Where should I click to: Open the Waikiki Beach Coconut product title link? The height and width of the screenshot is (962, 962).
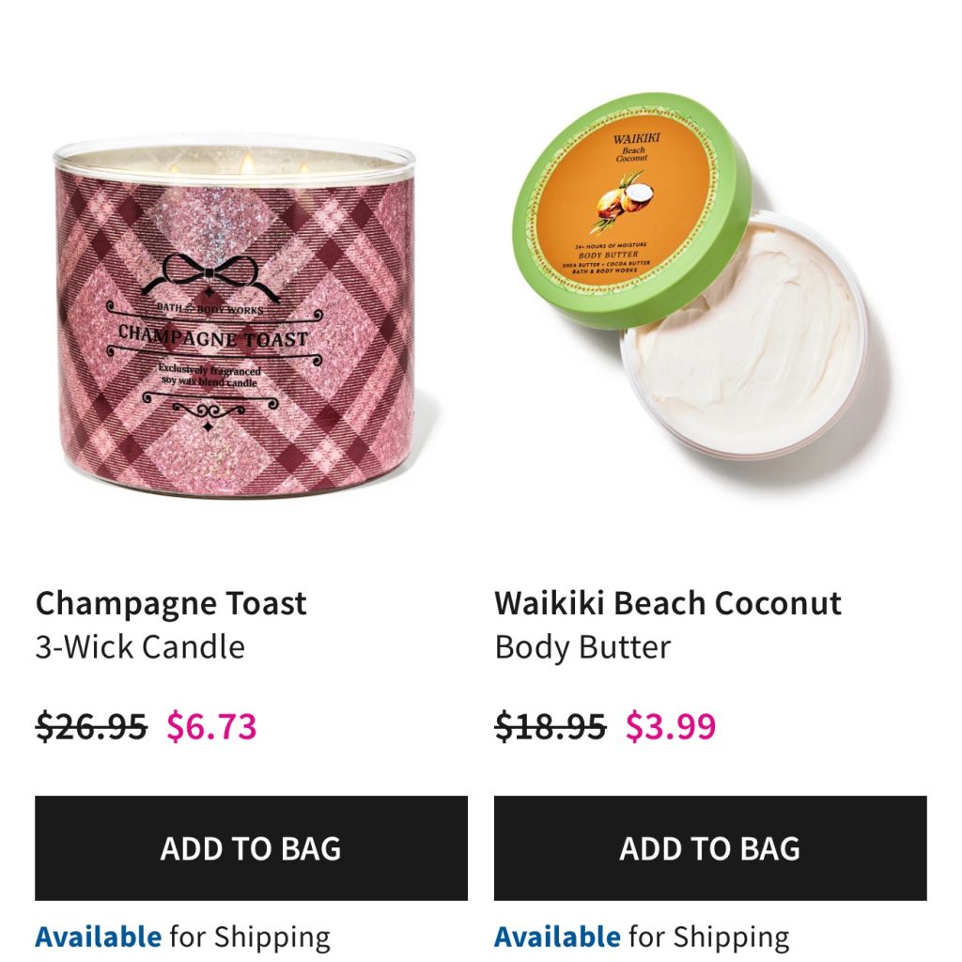[x=668, y=603]
